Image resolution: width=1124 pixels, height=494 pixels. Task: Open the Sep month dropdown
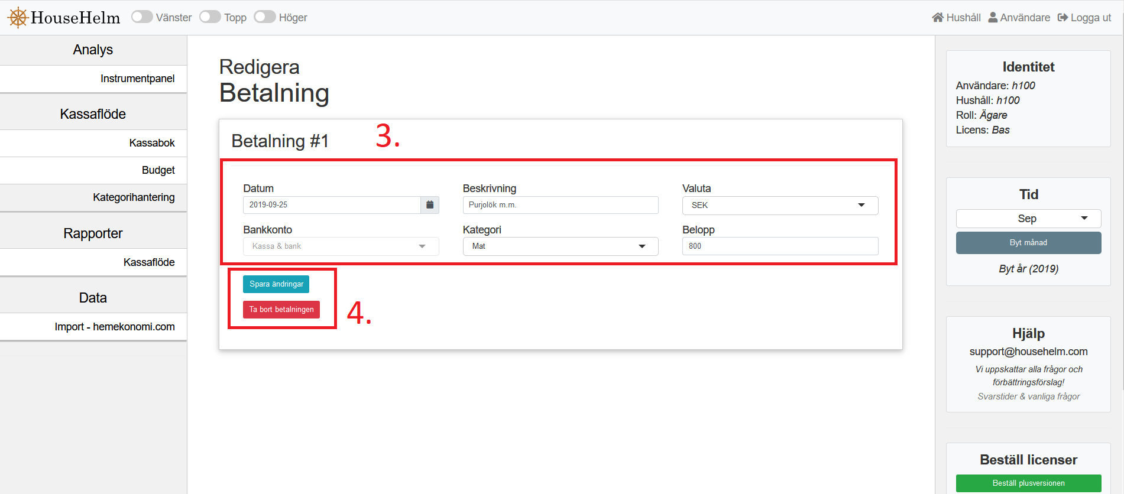1028,219
